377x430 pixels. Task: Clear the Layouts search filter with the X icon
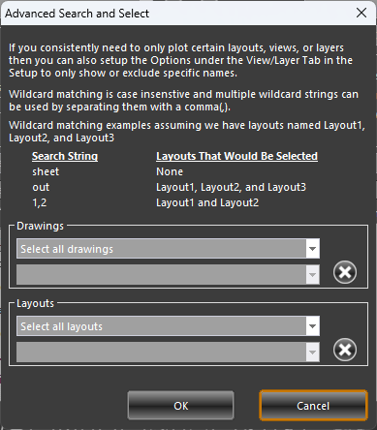point(345,350)
